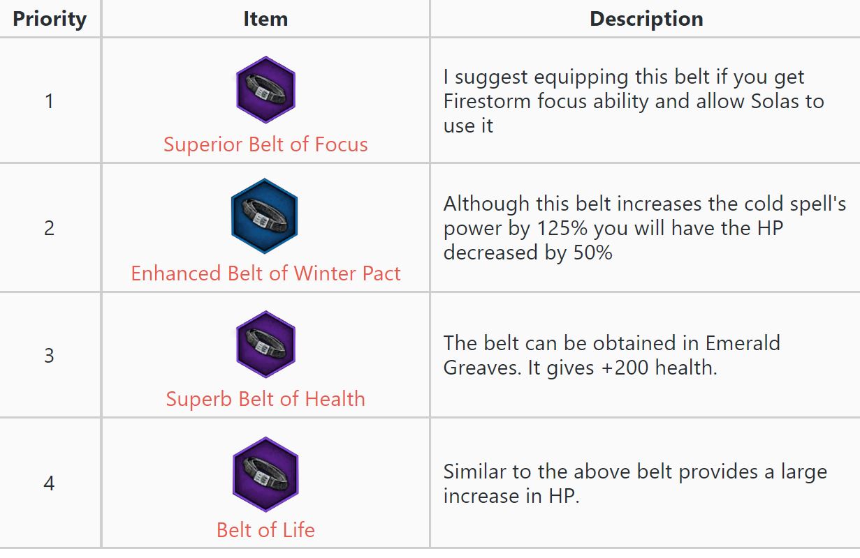Click the Priority column header
Viewport: 860px width, 558px height.
tap(49, 19)
